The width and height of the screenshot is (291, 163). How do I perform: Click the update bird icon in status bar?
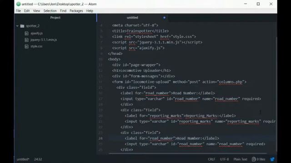(272, 159)
